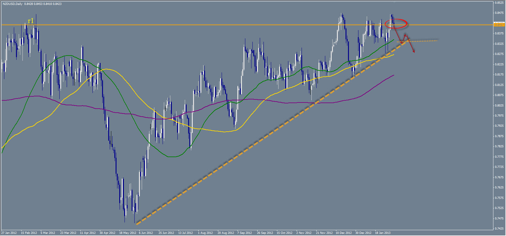
Task: Click the 0.8525 price scale label
Action: 499,3
